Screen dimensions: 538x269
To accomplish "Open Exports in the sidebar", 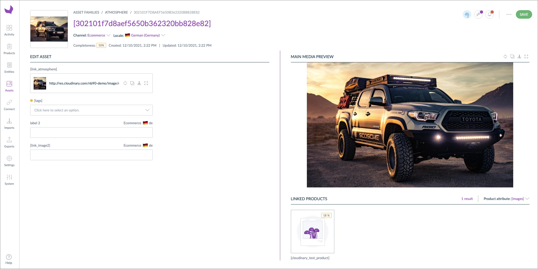I will pyautogui.click(x=9, y=142).
